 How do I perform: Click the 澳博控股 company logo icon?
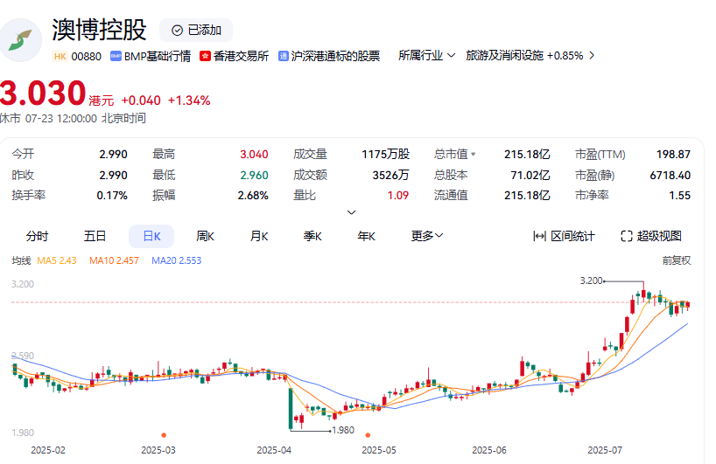[x=19, y=40]
